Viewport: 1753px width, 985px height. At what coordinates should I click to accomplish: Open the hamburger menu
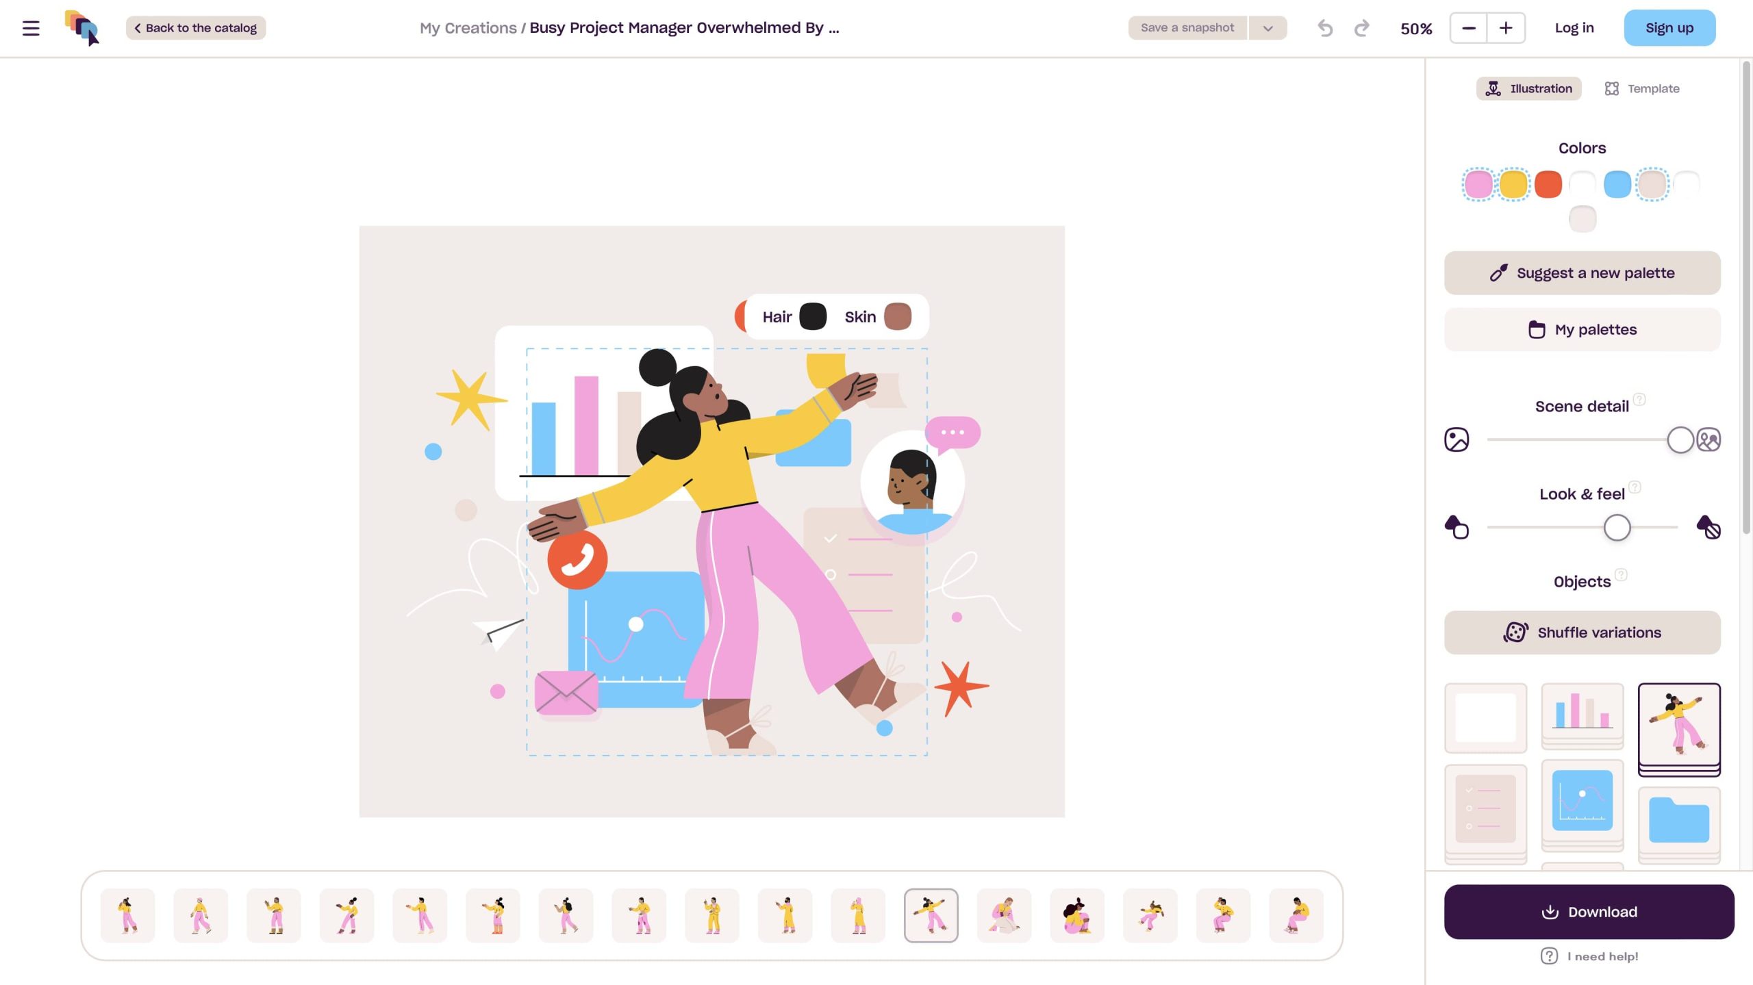(x=31, y=28)
